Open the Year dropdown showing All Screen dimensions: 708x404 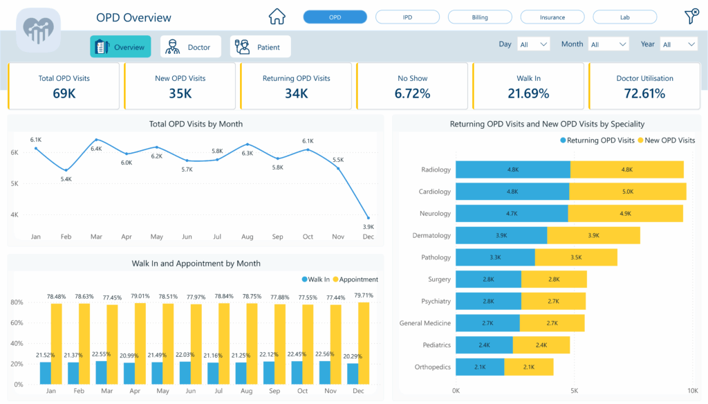[x=678, y=44]
